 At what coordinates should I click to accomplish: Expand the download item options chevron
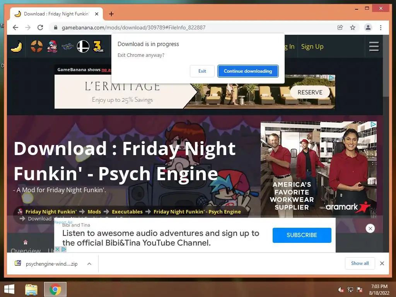pos(89,264)
